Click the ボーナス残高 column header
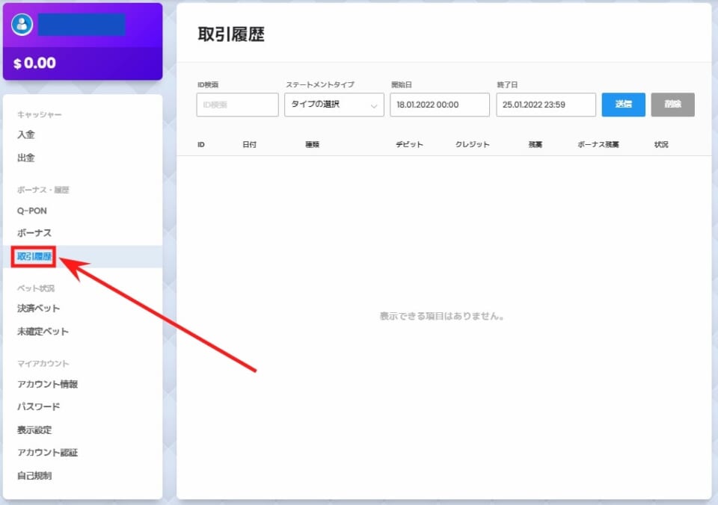 pos(598,144)
